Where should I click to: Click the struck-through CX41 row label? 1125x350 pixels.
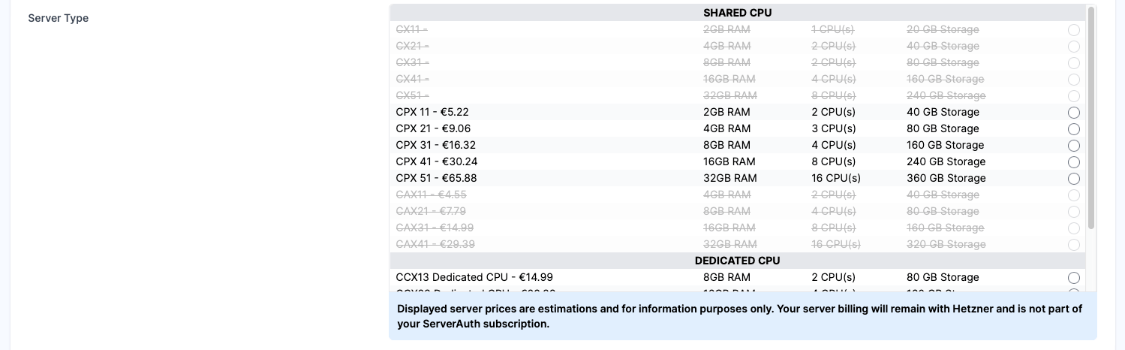412,79
